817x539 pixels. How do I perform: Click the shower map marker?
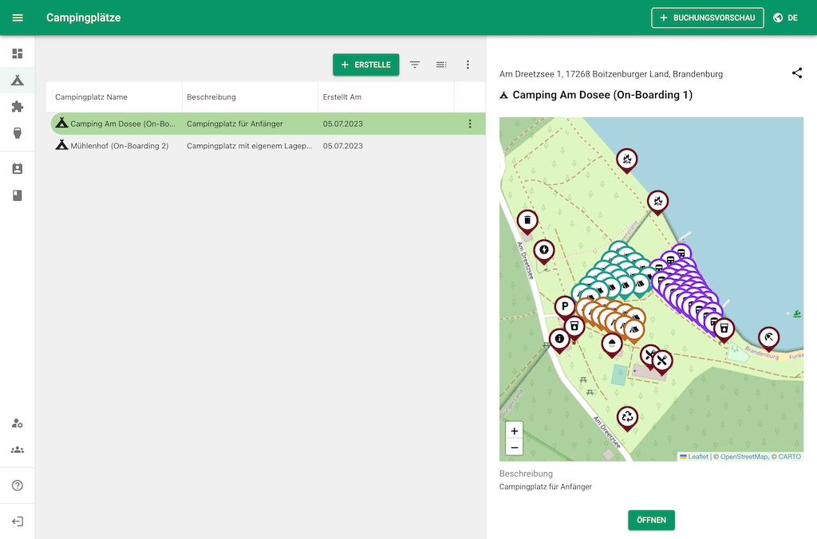coord(612,345)
